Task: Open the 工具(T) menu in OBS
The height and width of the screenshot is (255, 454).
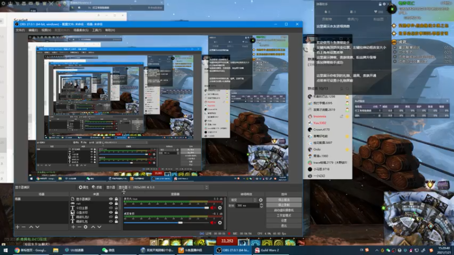Action: [x=96, y=30]
